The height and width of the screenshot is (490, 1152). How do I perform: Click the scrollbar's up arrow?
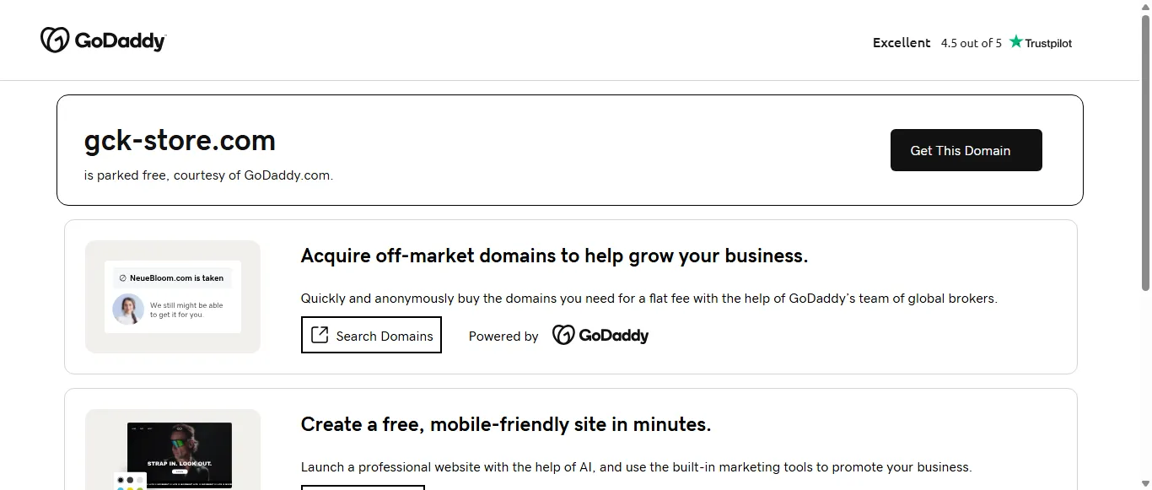coord(1144,7)
